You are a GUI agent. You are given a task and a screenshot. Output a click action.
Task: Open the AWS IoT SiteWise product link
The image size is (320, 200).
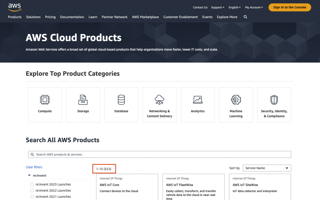point(245,185)
